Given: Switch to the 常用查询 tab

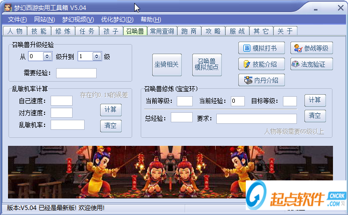Looking at the screenshot, I should coord(162,31).
